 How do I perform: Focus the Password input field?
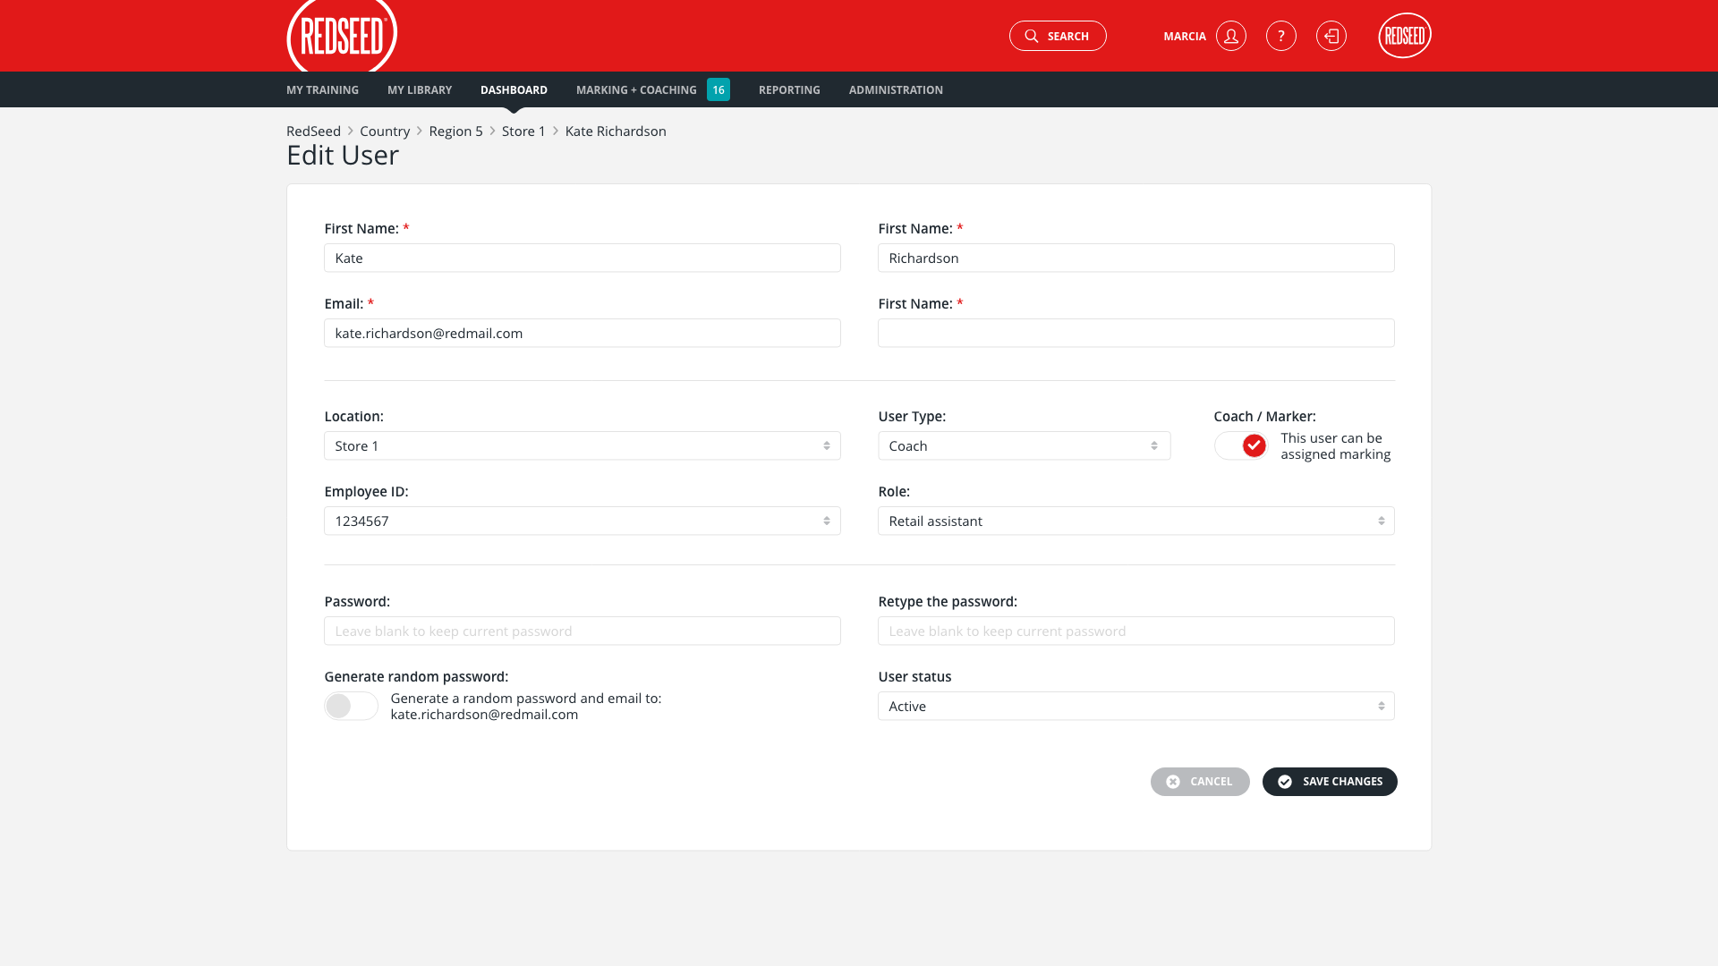tap(582, 631)
